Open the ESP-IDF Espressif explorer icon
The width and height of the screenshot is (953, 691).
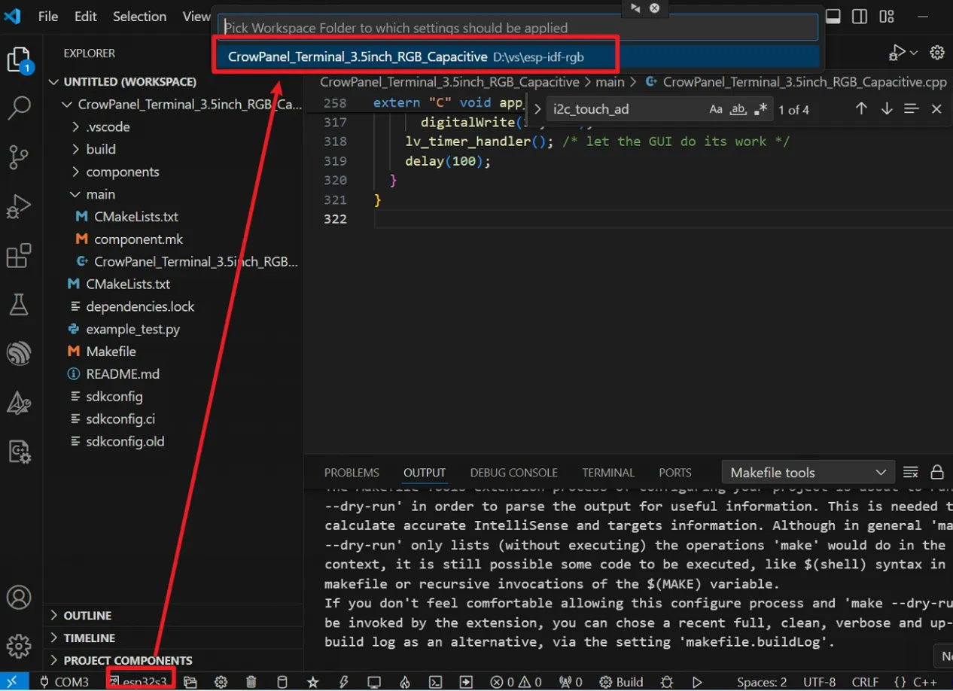tap(18, 353)
